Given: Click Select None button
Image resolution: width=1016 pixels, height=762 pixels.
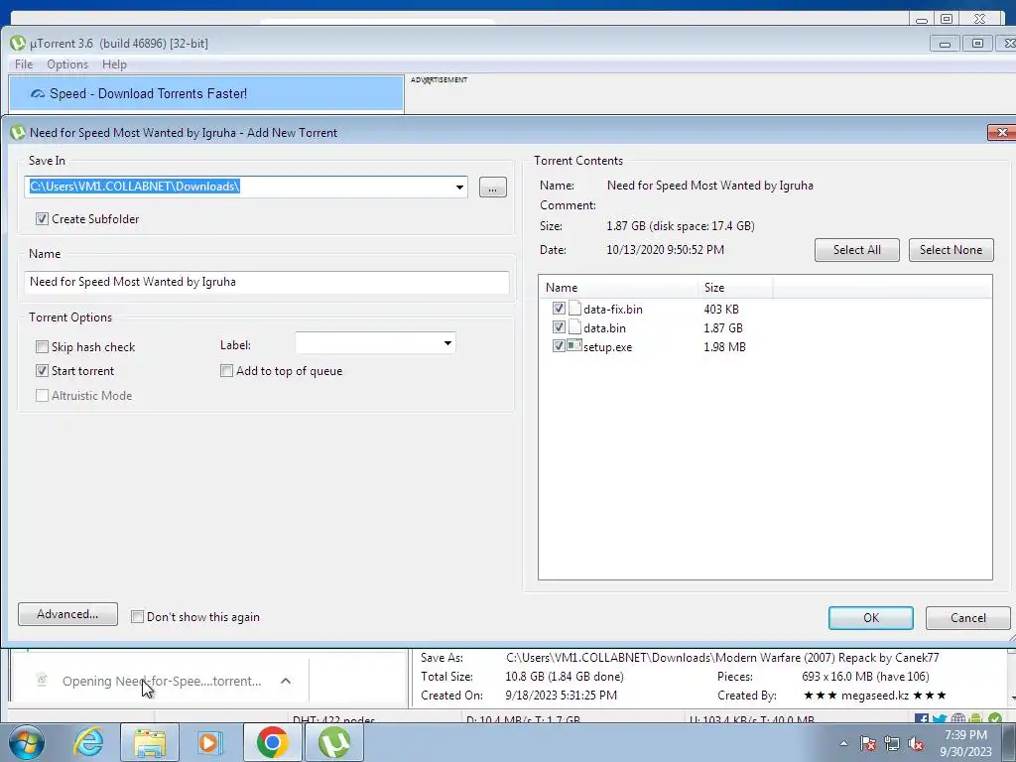Looking at the screenshot, I should pyautogui.click(x=951, y=250).
